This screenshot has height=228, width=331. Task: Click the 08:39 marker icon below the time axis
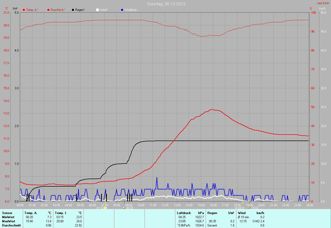coord(124,208)
